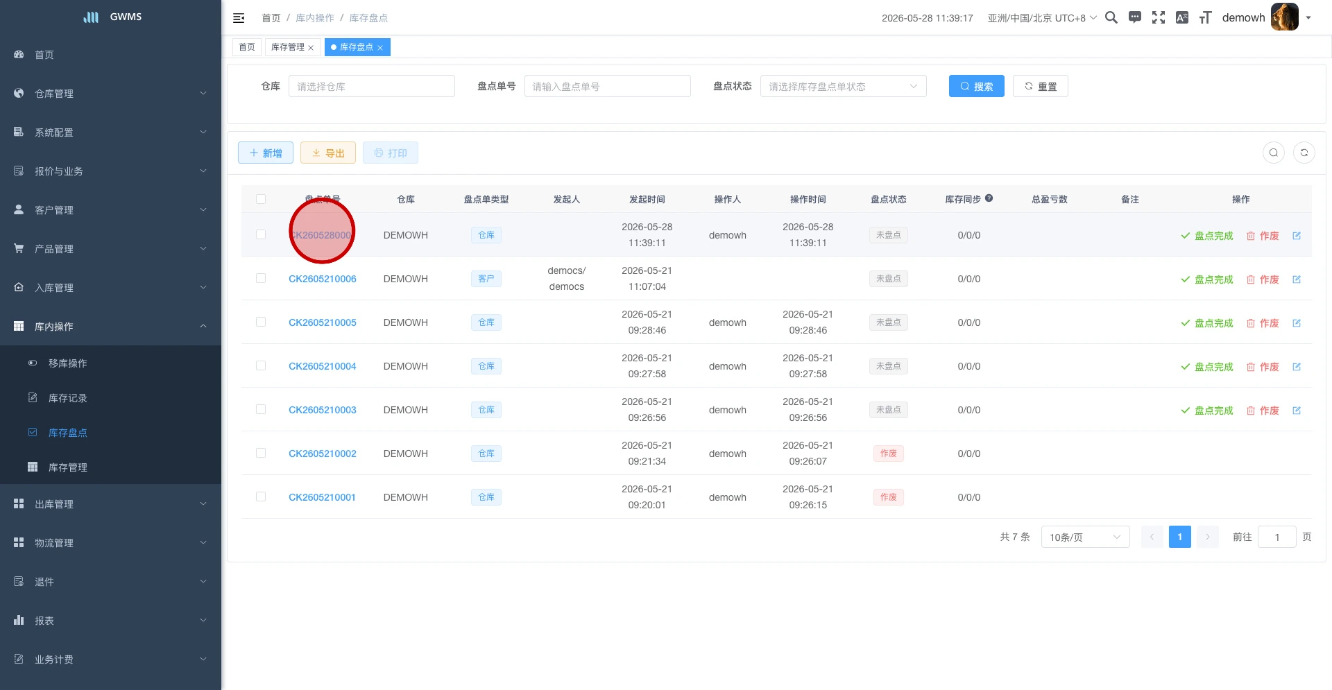Click the GWMS logo icon
The width and height of the screenshot is (1332, 690).
click(91, 17)
